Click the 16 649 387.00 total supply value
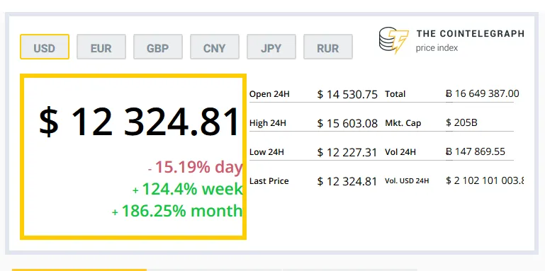545x271 pixels. [483, 93]
